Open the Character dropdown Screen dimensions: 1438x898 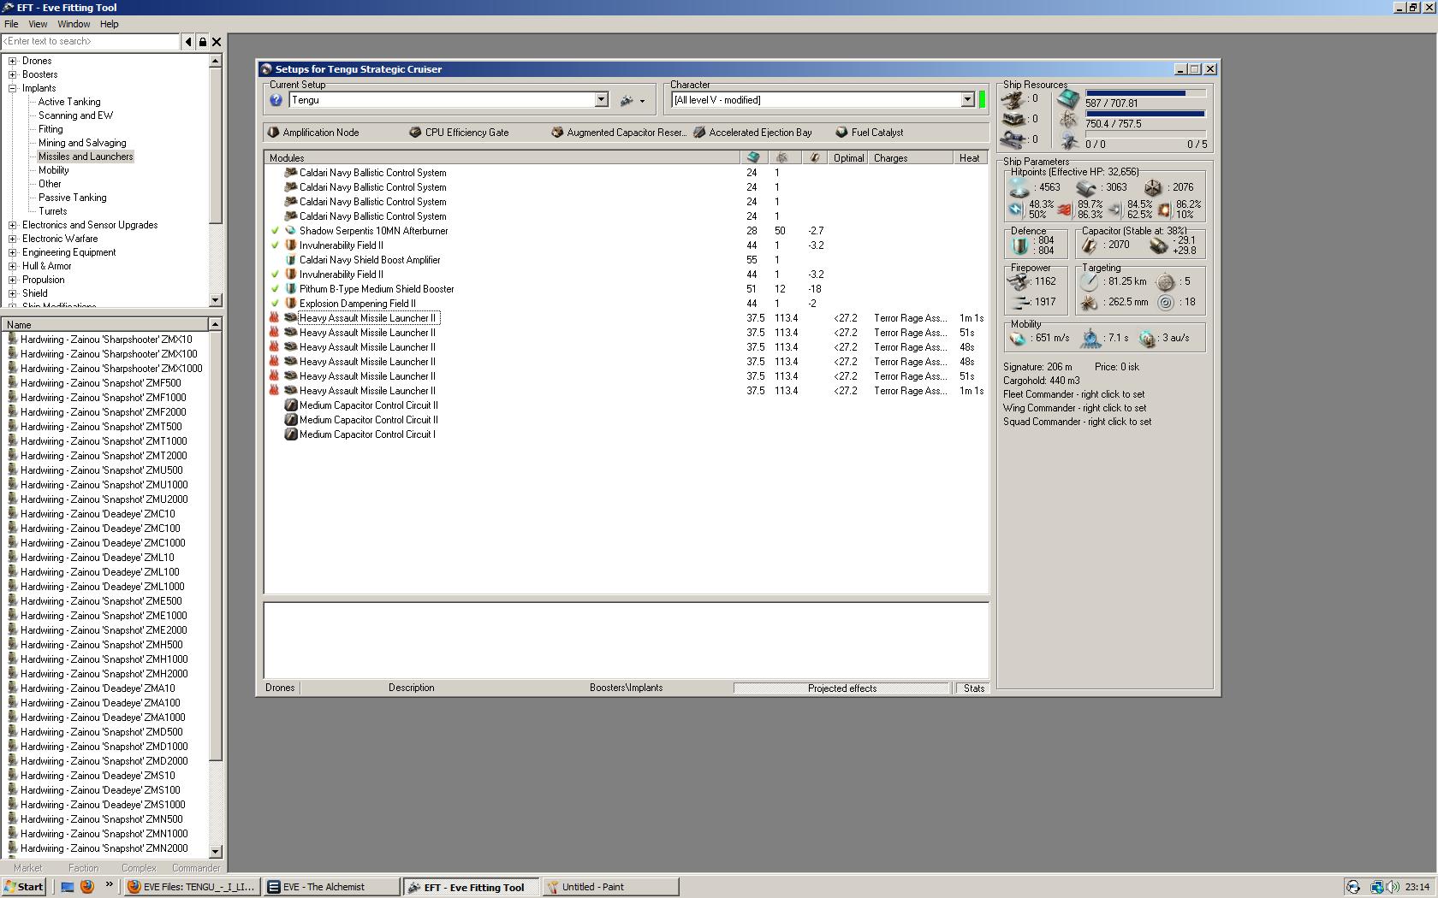(967, 100)
